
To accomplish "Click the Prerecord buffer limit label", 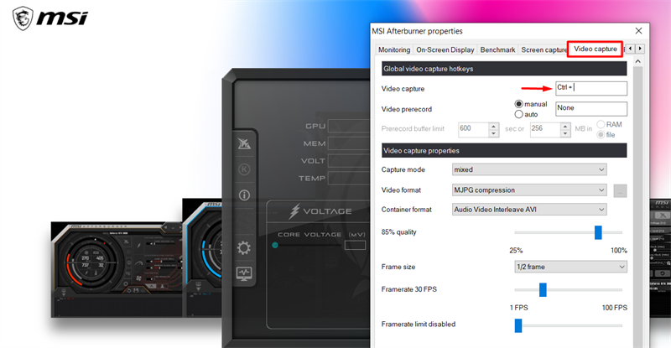I will click(413, 128).
